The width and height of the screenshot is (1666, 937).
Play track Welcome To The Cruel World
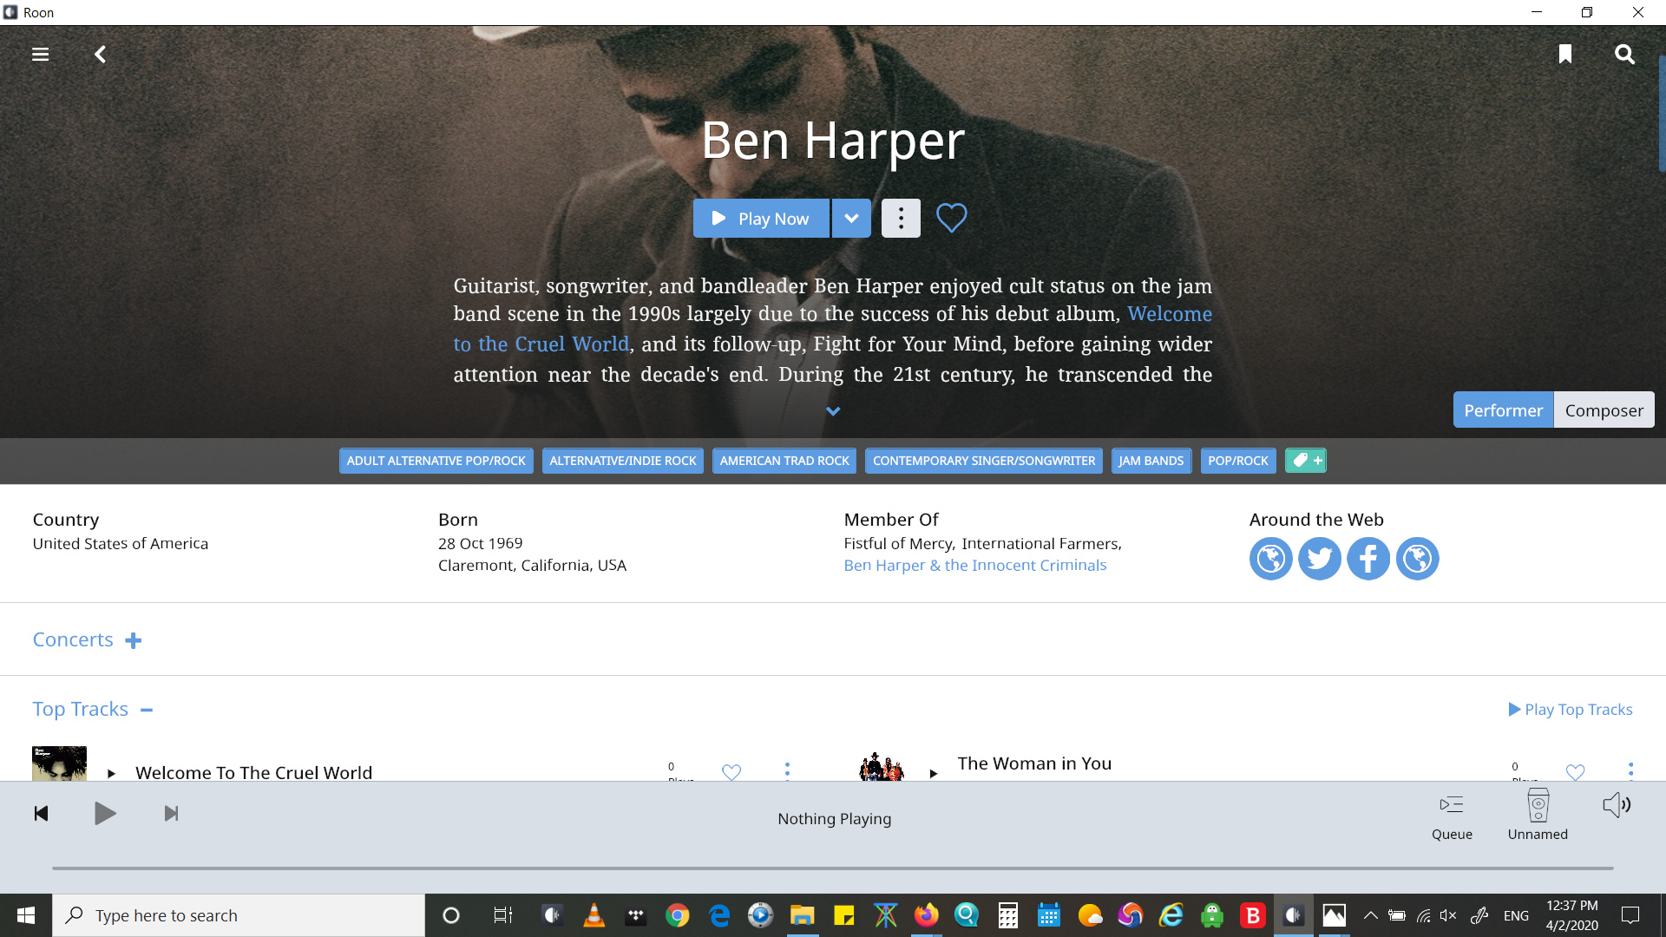[111, 773]
